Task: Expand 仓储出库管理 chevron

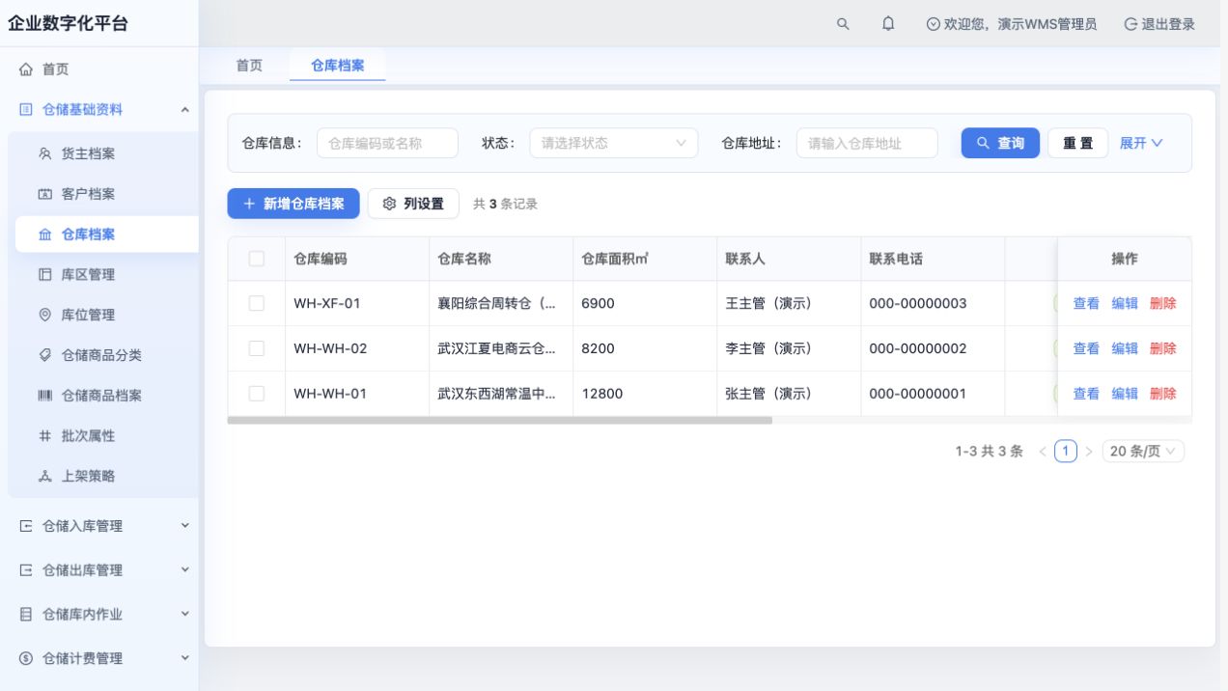Action: tap(185, 570)
